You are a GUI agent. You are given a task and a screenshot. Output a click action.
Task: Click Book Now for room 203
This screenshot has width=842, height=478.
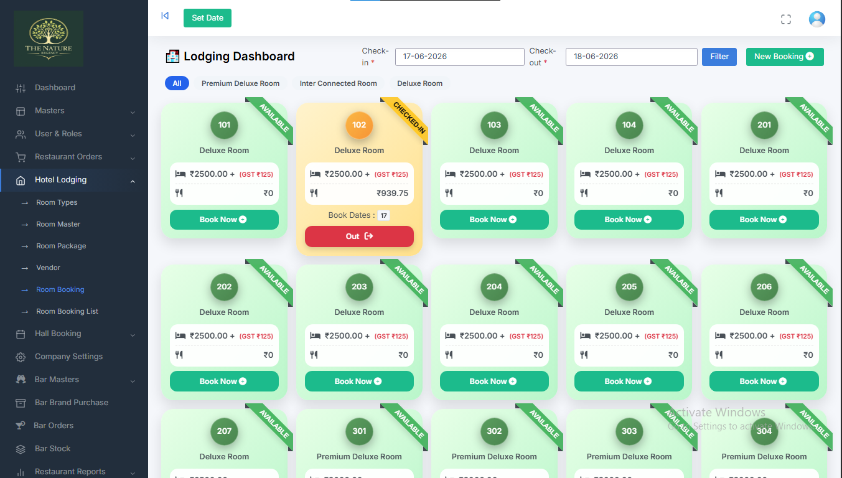(359, 382)
